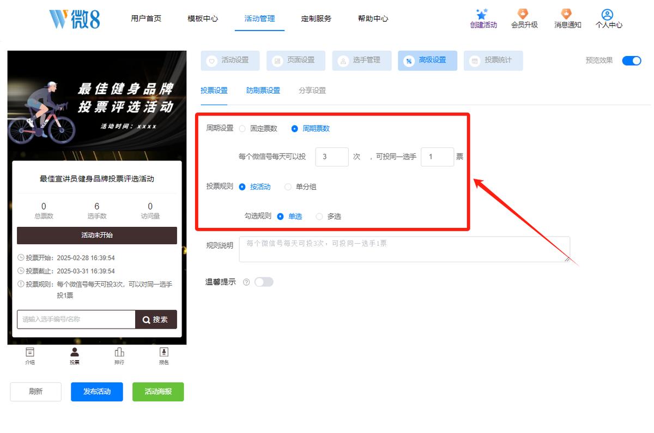Click 发布活动 button
654x433 pixels.
coord(96,392)
